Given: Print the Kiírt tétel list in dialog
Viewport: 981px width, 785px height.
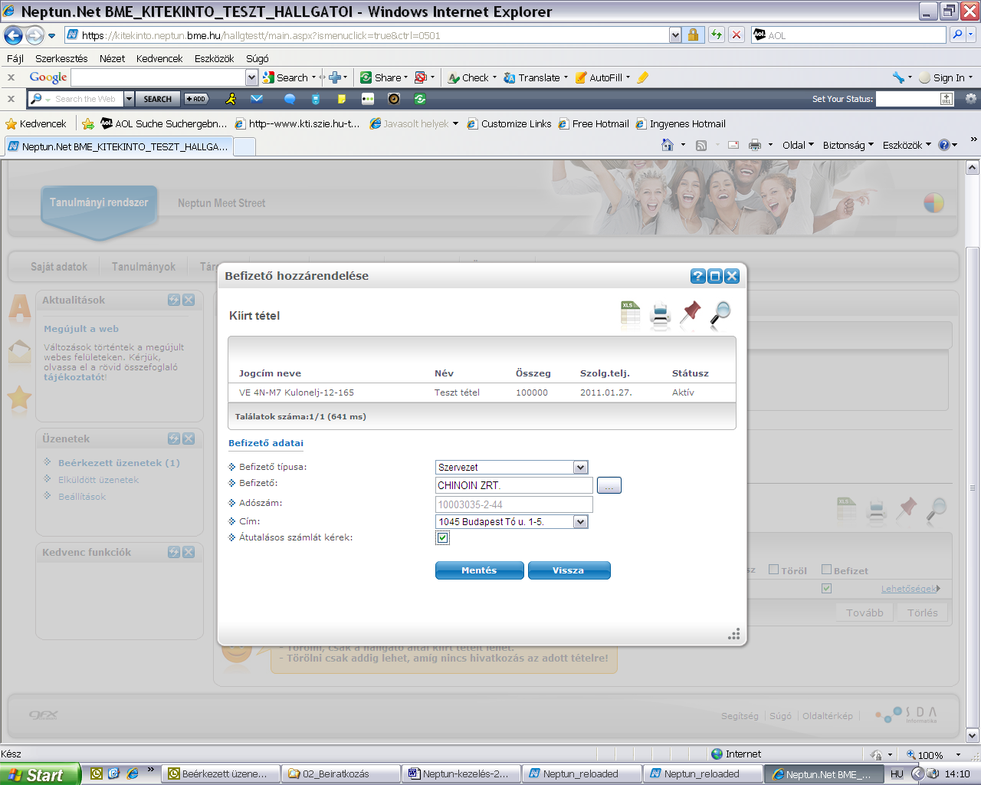Looking at the screenshot, I should point(660,316).
